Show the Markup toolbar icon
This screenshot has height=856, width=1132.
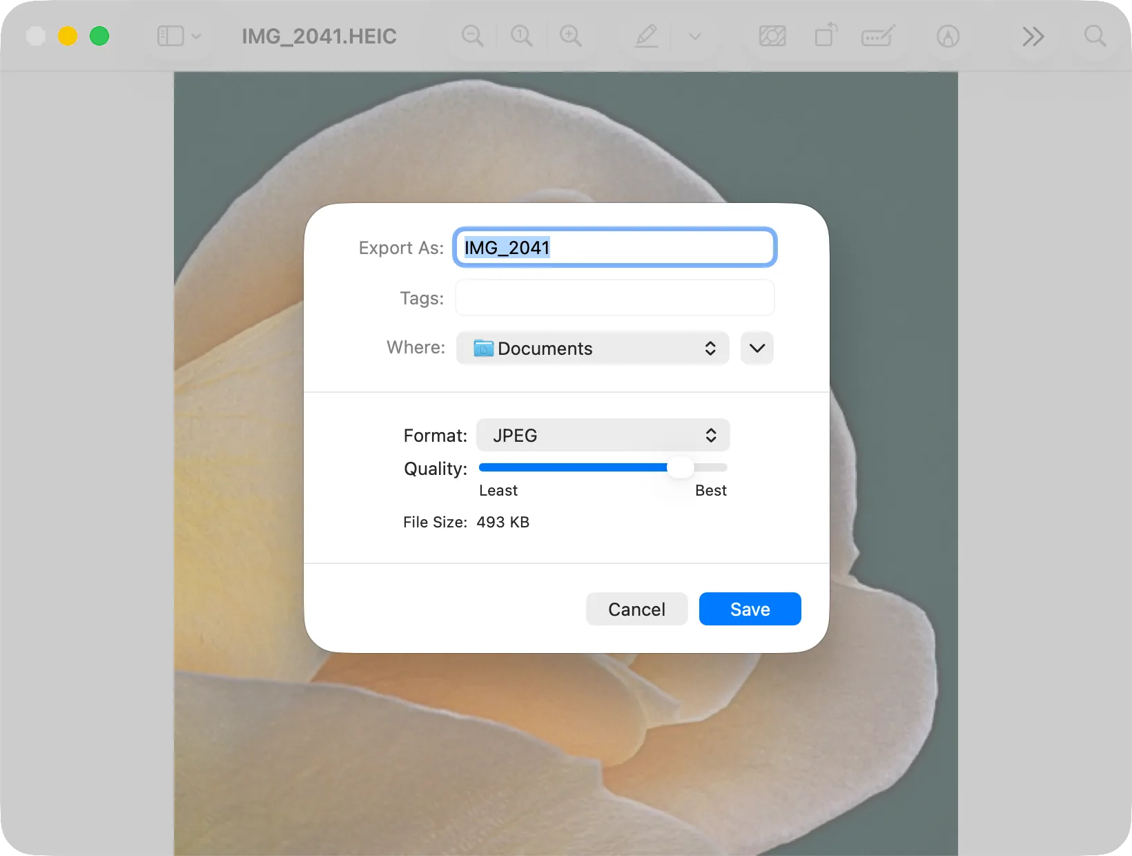948,36
